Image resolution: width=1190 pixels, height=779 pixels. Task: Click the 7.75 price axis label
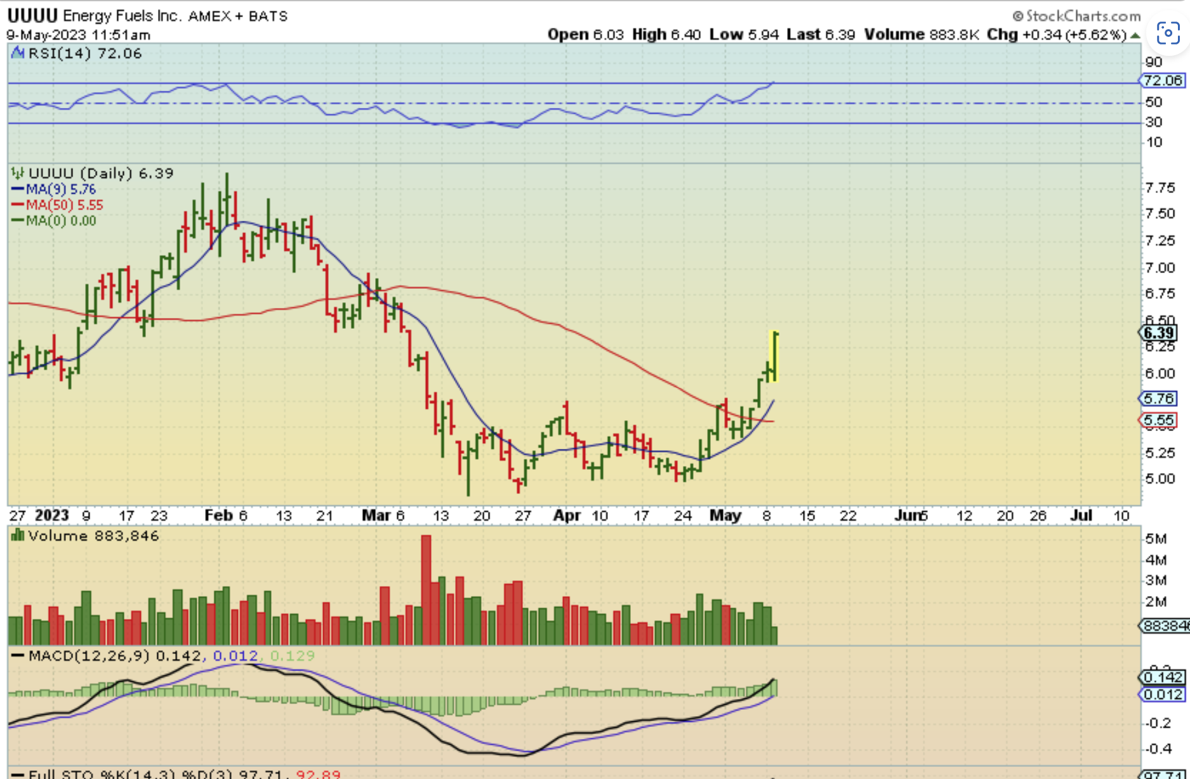coord(1160,188)
